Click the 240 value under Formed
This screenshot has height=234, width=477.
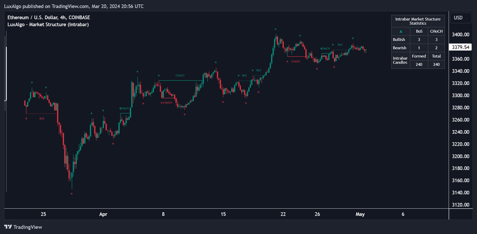coord(419,65)
